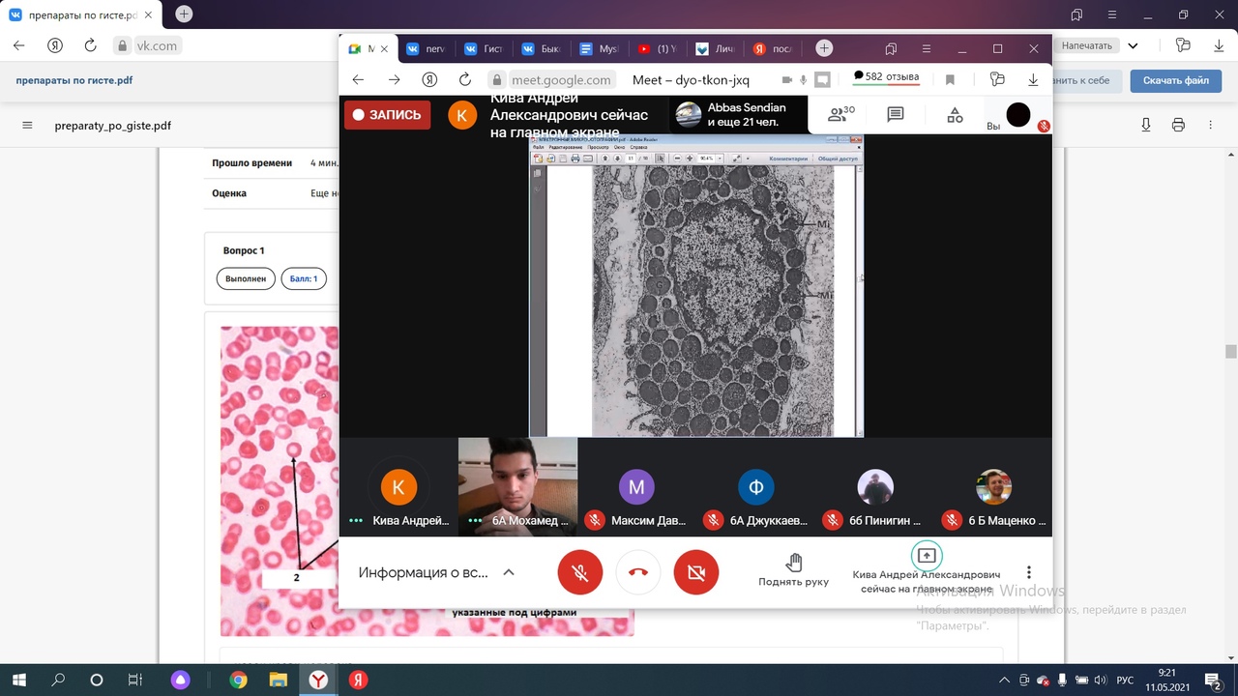1238x696 pixels.
Task: Click the Выполнен status pill
Action: tap(246, 278)
